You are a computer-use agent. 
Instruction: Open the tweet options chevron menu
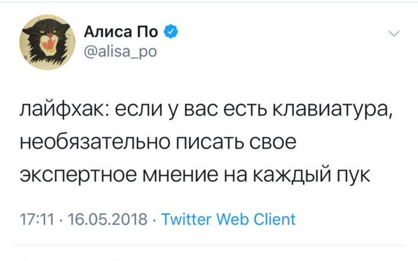tap(395, 34)
